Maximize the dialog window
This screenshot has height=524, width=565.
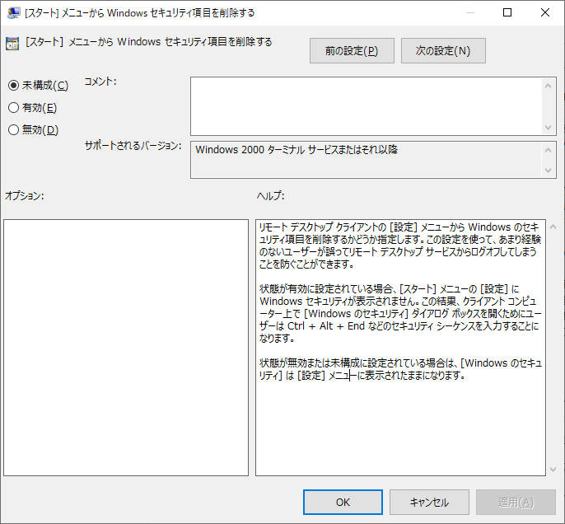coord(507,12)
